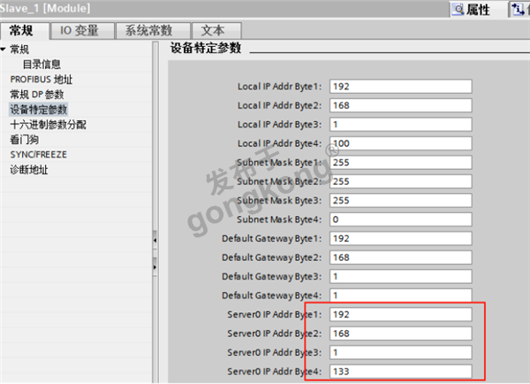
Task: Open 常规 DP 参数 section
Action: (x=37, y=94)
